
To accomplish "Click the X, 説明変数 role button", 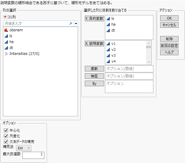I will (x=94, y=44).
